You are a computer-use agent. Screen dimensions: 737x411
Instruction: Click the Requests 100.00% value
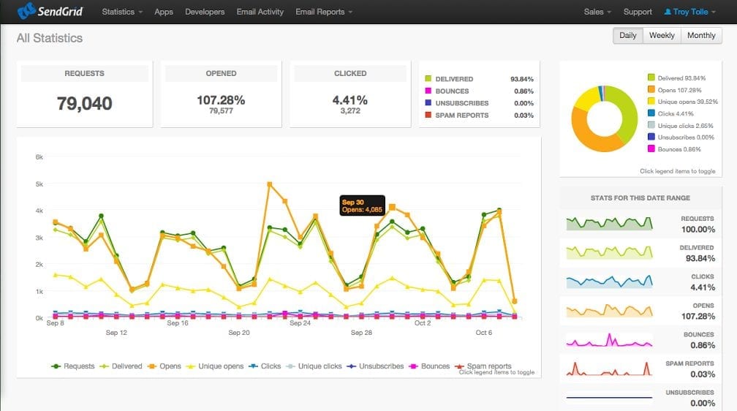[x=698, y=230]
